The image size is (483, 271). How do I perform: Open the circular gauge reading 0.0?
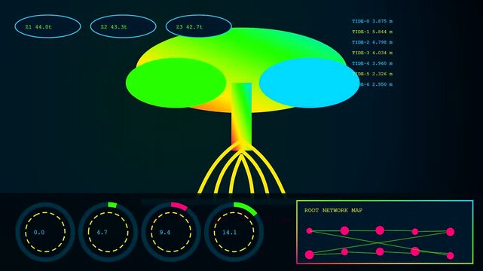click(45, 232)
